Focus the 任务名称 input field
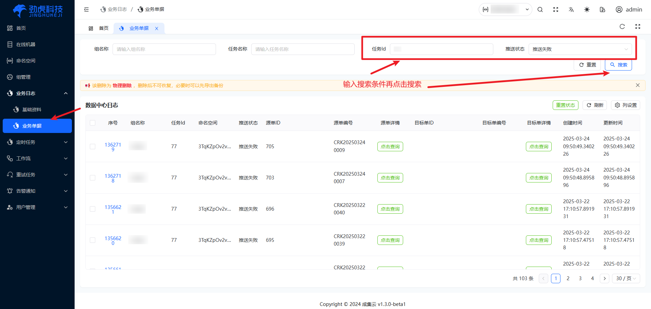This screenshot has width=651, height=309. 302,49
